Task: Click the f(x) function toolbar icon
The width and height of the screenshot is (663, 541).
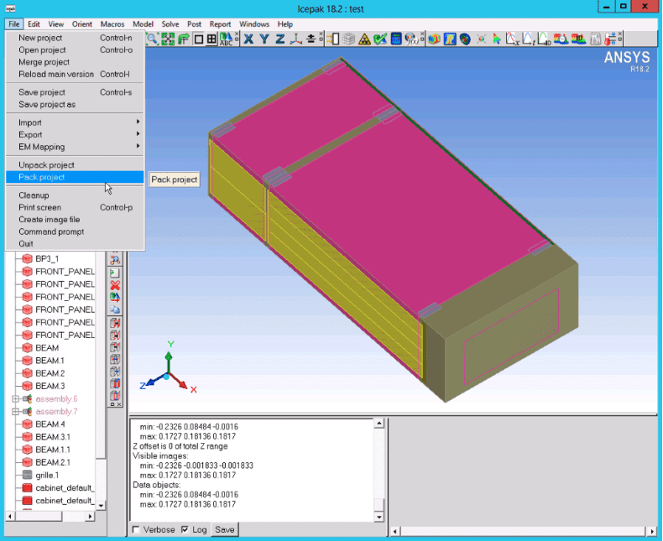Action: (411, 39)
